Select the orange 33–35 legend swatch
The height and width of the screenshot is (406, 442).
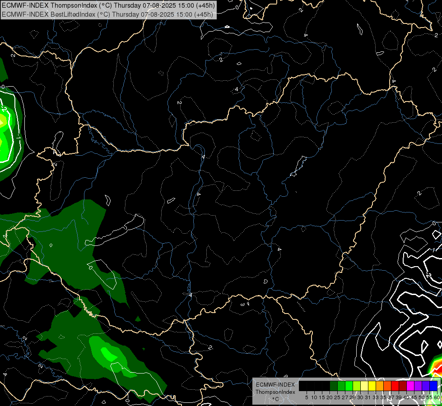pyautogui.click(x=380, y=386)
